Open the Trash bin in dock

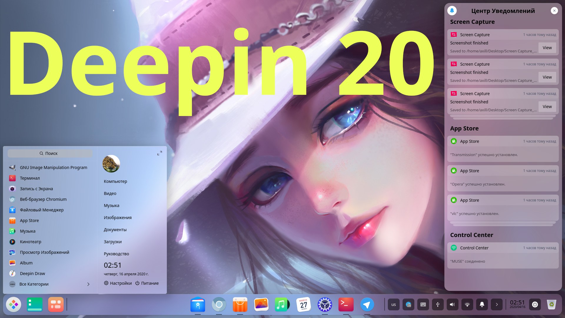pyautogui.click(x=552, y=304)
